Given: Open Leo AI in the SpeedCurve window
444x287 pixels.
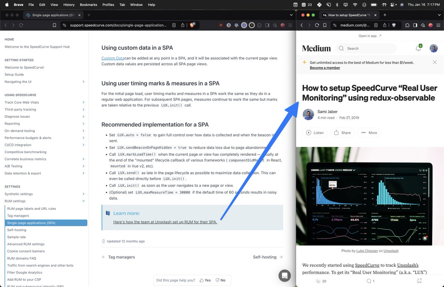Looking at the screenshot, I should click(x=275, y=25).
